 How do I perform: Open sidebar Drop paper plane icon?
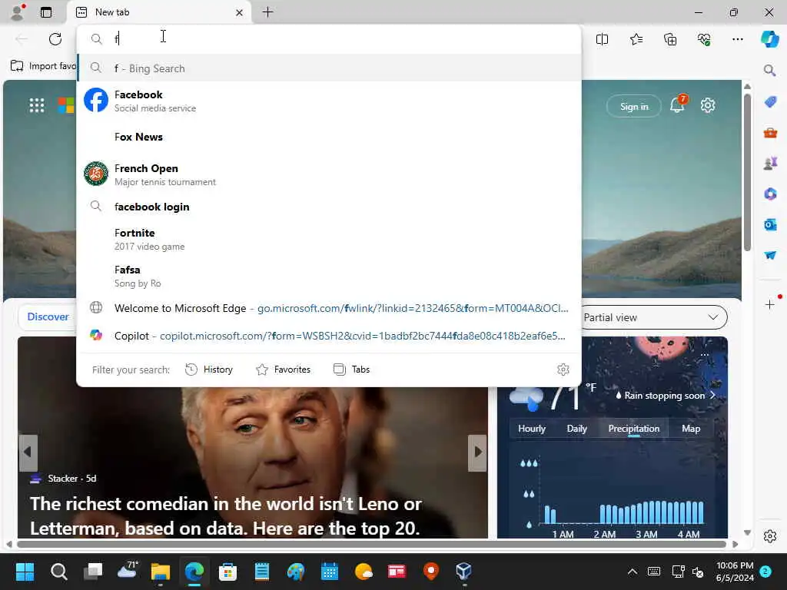tap(770, 255)
